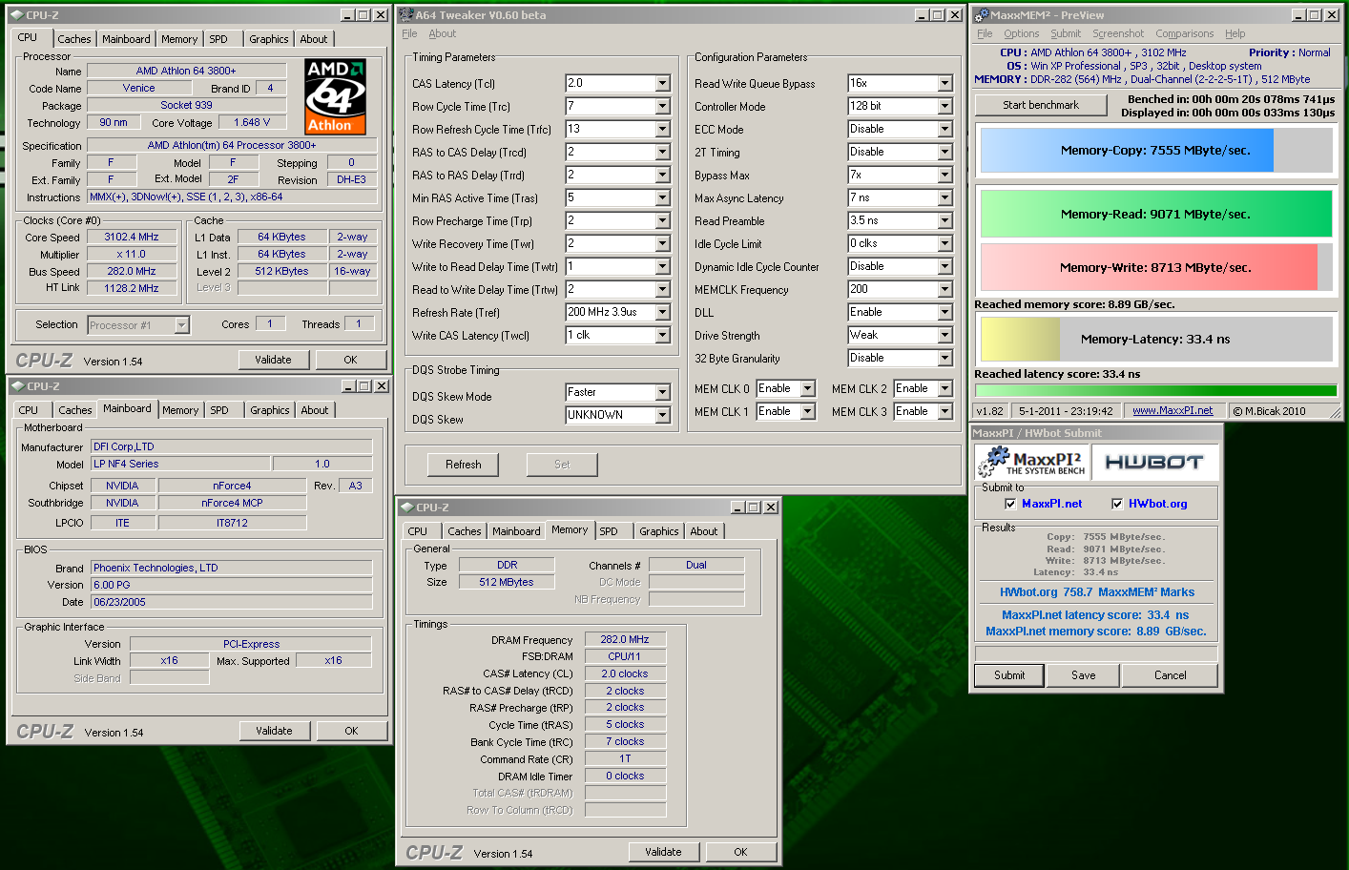Click the Memory-Copy 7555 MByte/sec bar
This screenshot has height=870, width=1349.
pos(1156,150)
